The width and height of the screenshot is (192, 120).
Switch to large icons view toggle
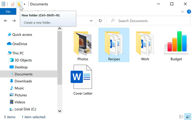point(188,117)
